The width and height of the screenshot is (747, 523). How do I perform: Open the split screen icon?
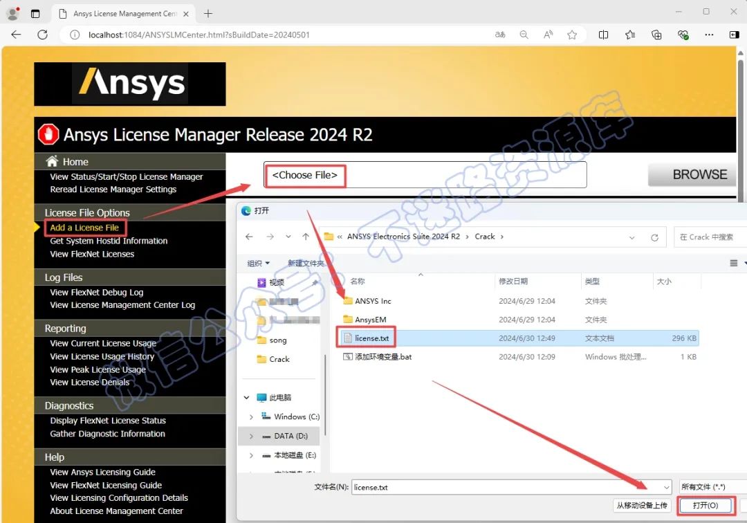point(603,35)
